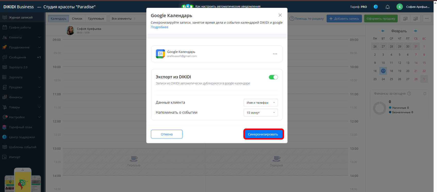Refresh the Финансы за сегодня widget

tap(425, 94)
